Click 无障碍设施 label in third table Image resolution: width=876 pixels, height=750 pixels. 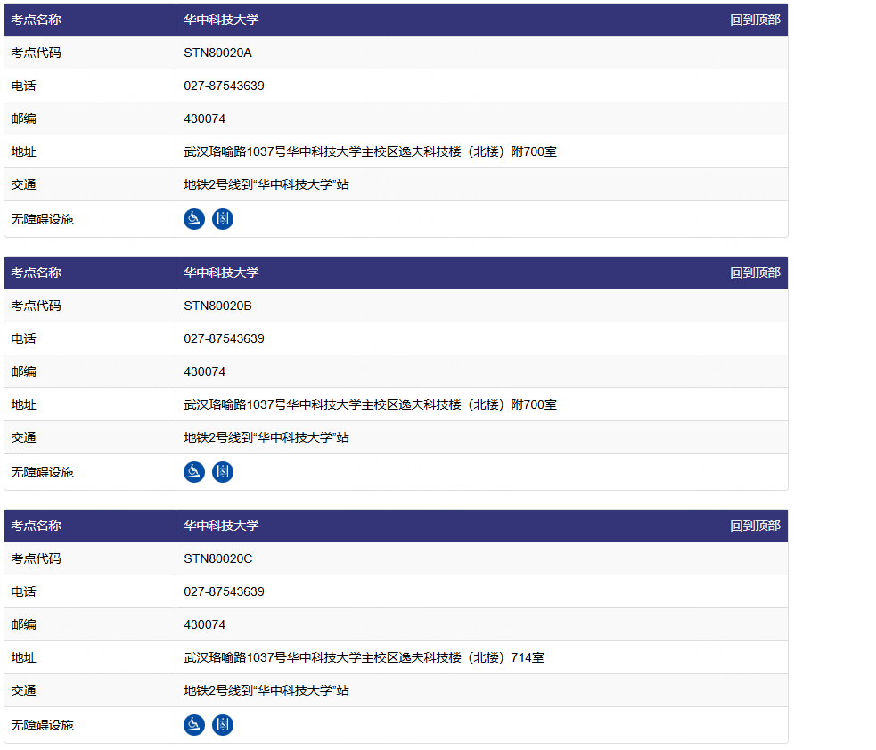point(43,725)
